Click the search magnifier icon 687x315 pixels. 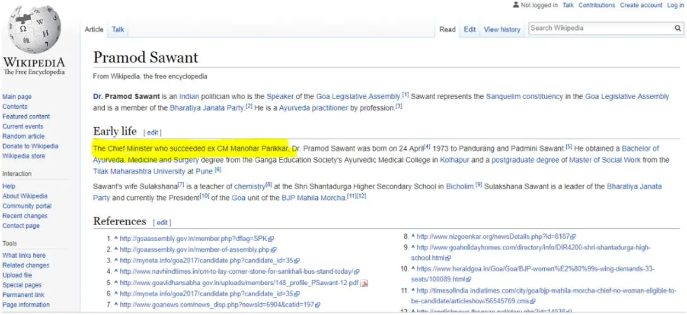(x=678, y=28)
